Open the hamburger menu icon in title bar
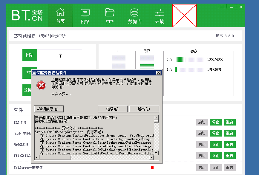 (222, 7)
